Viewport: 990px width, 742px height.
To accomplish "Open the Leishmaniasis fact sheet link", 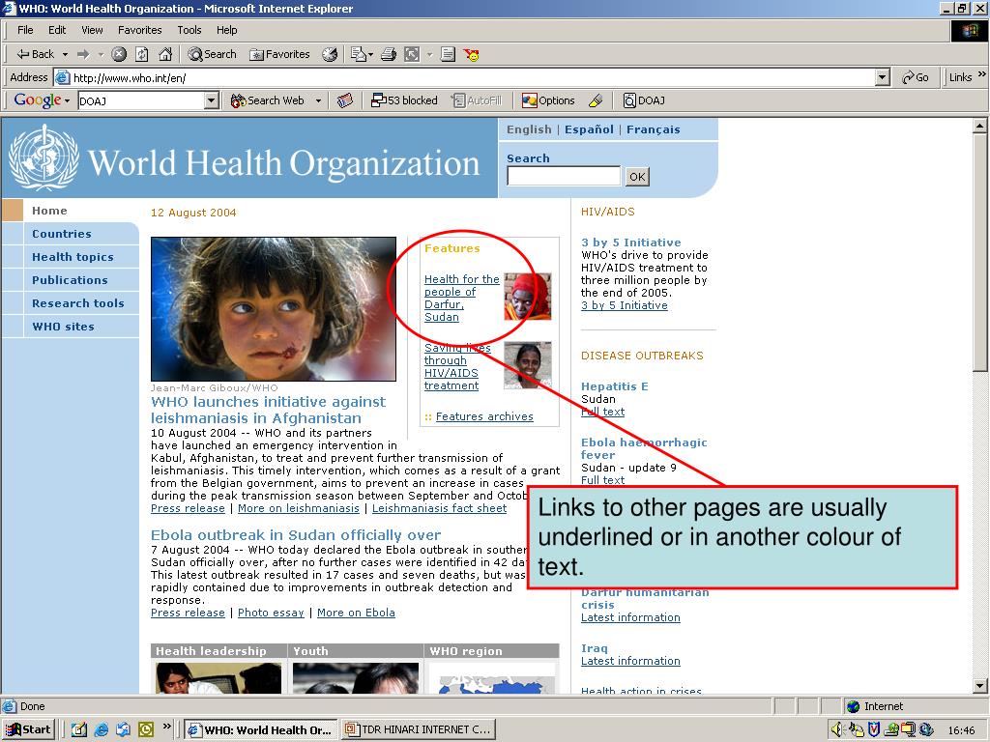I will click(x=439, y=508).
